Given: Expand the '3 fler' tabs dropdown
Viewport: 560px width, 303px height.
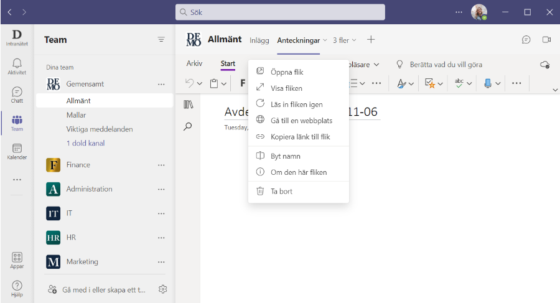Looking at the screenshot, I should point(345,40).
